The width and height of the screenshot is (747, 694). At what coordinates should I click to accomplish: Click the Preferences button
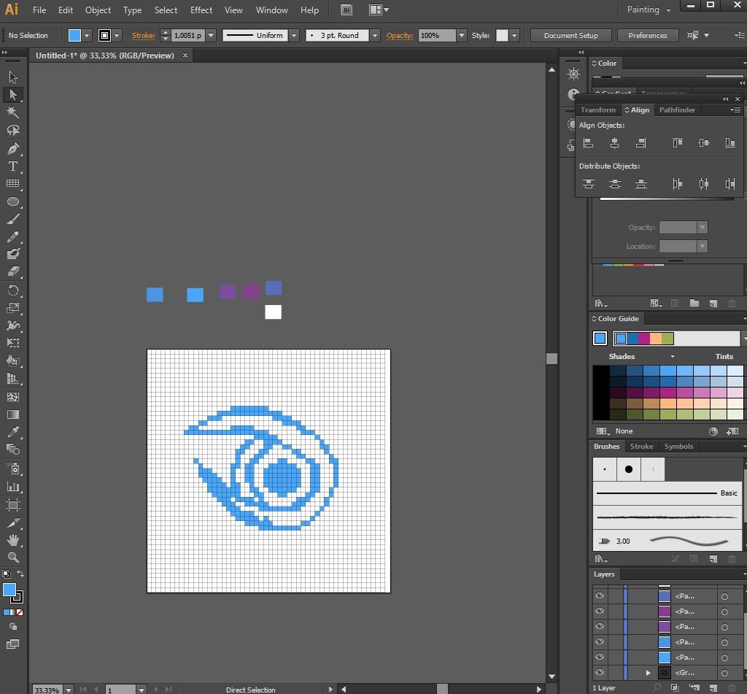(647, 35)
